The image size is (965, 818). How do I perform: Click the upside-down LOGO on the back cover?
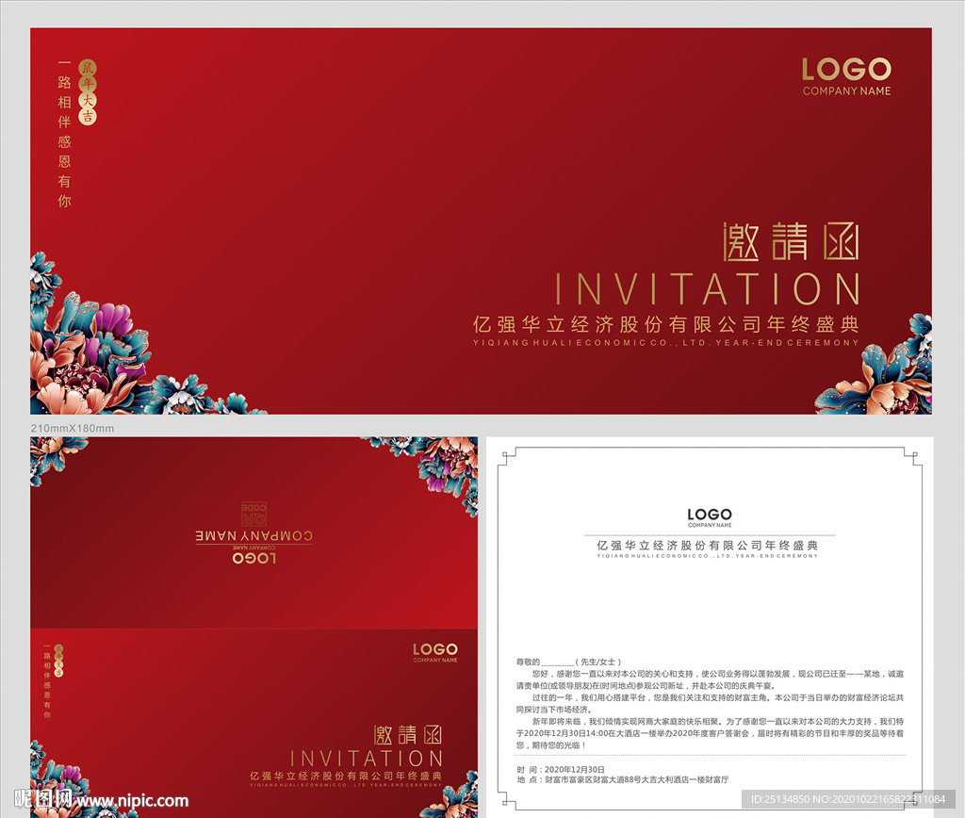tap(254, 558)
